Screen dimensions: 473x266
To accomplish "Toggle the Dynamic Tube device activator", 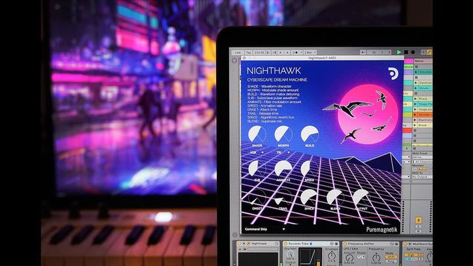I will point(285,244).
